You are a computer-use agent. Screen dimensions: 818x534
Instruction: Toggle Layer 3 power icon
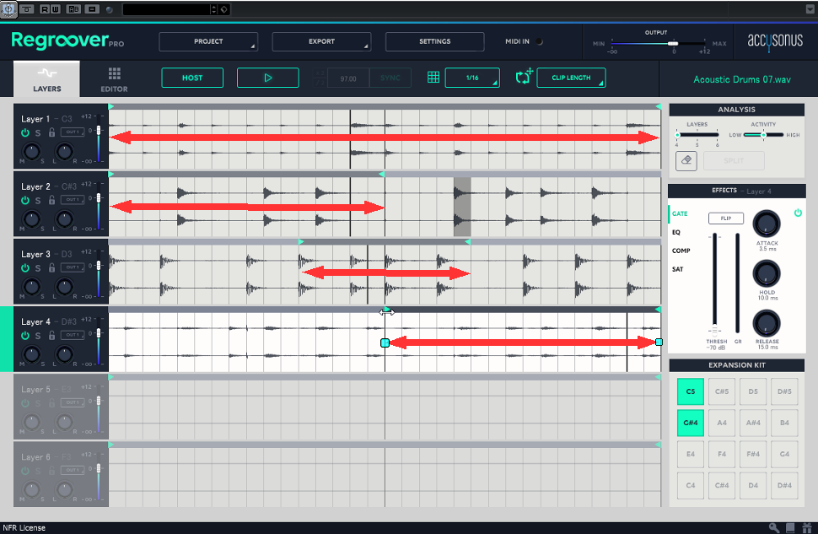pyautogui.click(x=25, y=267)
